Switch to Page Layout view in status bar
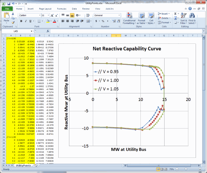207x173 pixels. [162, 169]
